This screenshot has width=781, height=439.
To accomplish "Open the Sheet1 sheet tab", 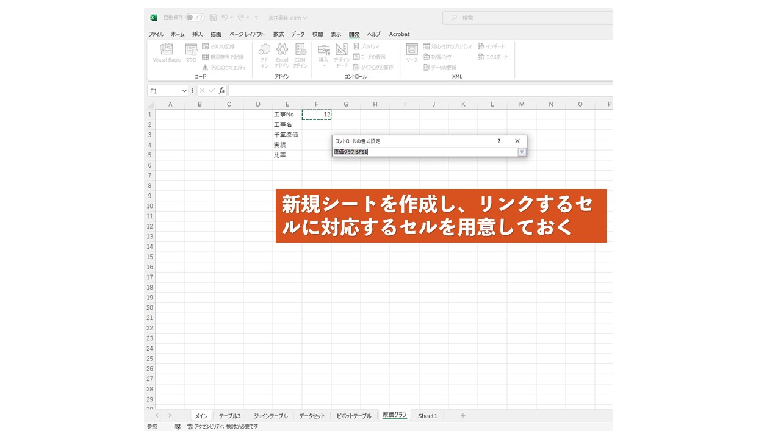I will [428, 416].
